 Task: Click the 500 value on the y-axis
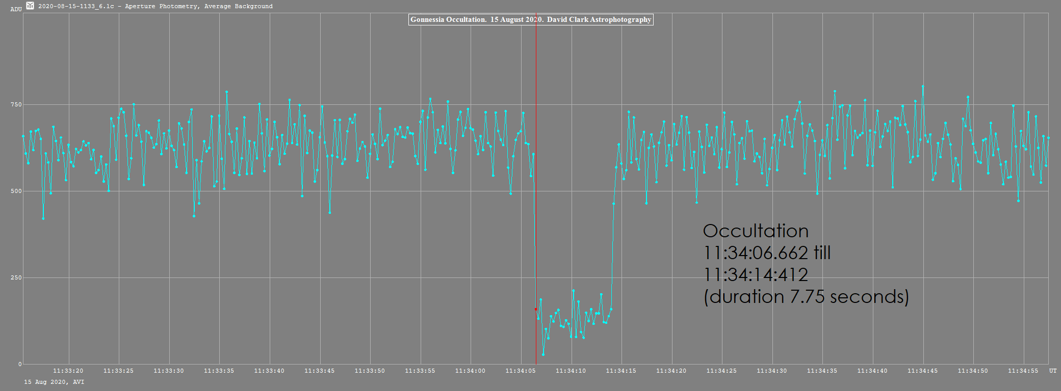pos(16,191)
